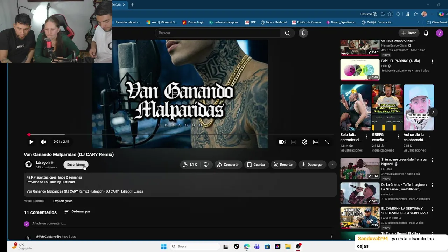Add page to favorites star icon
Viewport: 448px width, 252px height.
click(390, 14)
